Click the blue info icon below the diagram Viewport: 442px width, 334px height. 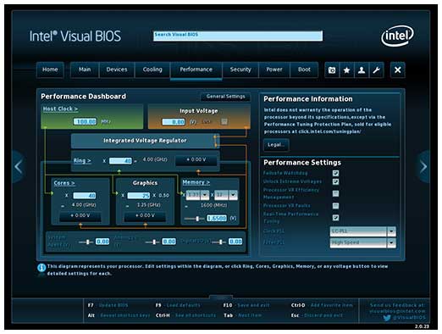41,267
